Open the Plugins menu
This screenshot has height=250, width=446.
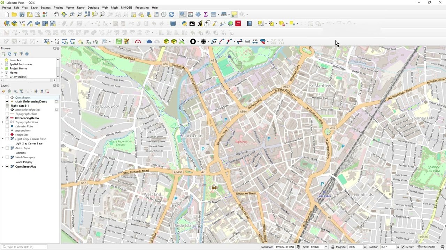pyautogui.click(x=58, y=8)
